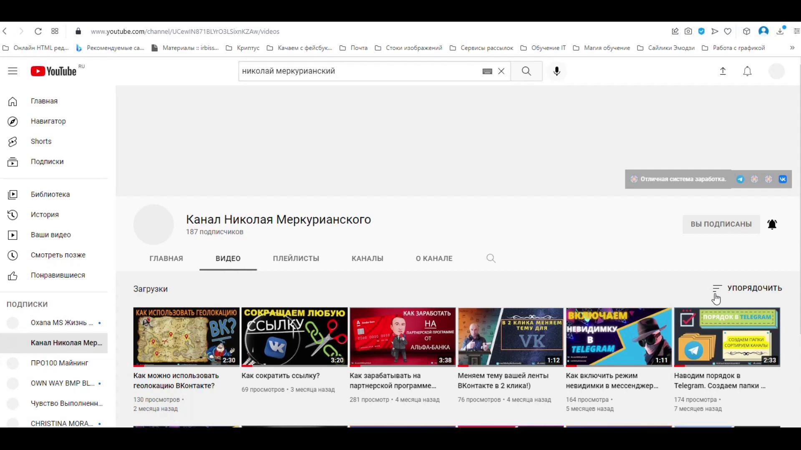
Task: Clear the search field with X button
Action: point(501,71)
